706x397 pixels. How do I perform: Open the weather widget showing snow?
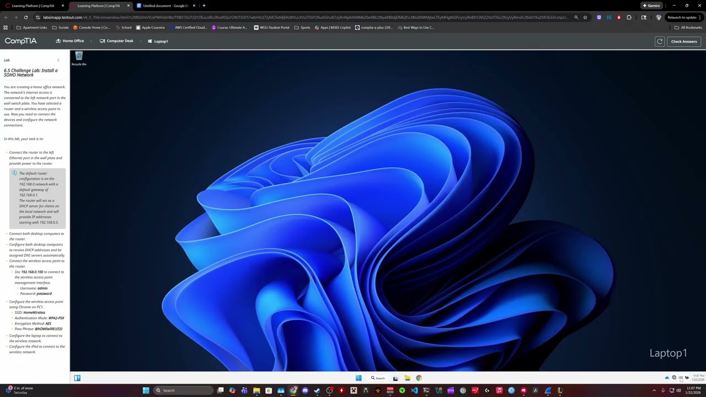[x=19, y=390]
